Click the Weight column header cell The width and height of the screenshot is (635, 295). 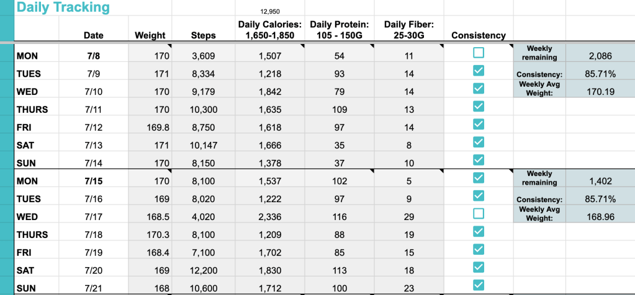point(150,35)
